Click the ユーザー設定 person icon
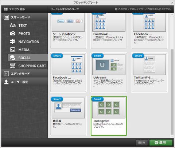 tap(6, 82)
